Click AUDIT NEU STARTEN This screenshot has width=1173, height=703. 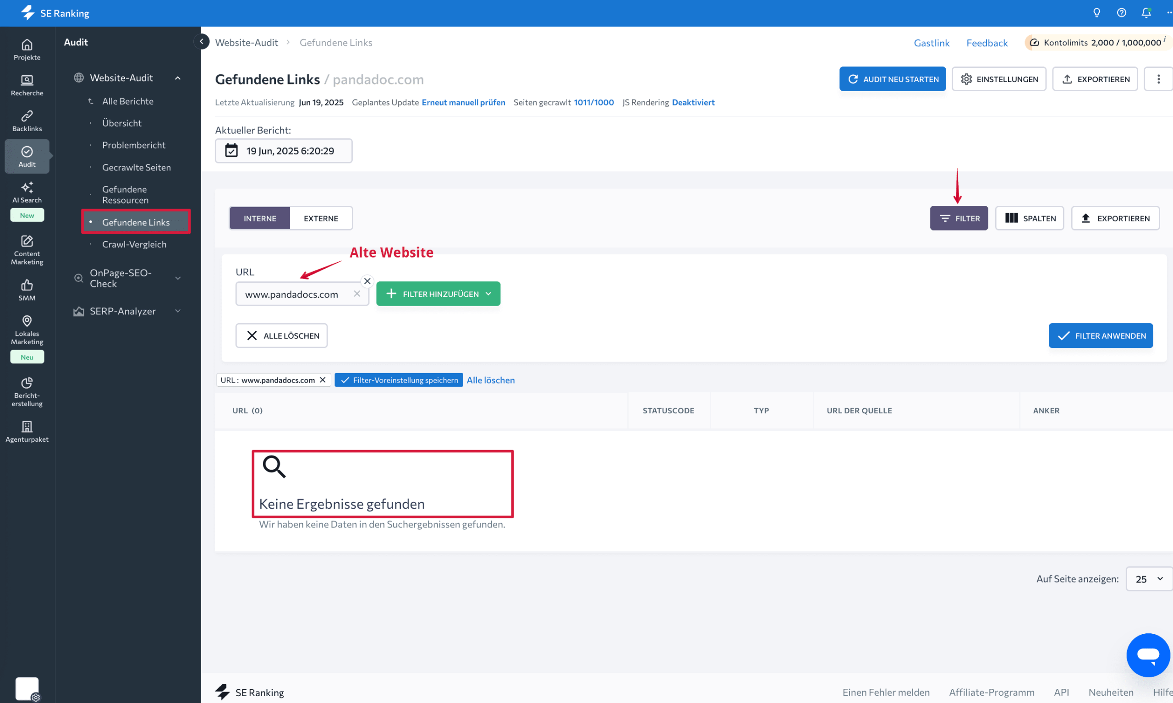tap(892, 79)
